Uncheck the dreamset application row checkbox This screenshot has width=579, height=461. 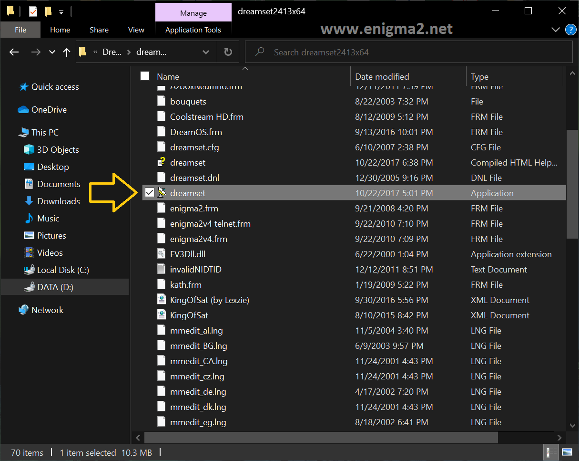(x=150, y=193)
